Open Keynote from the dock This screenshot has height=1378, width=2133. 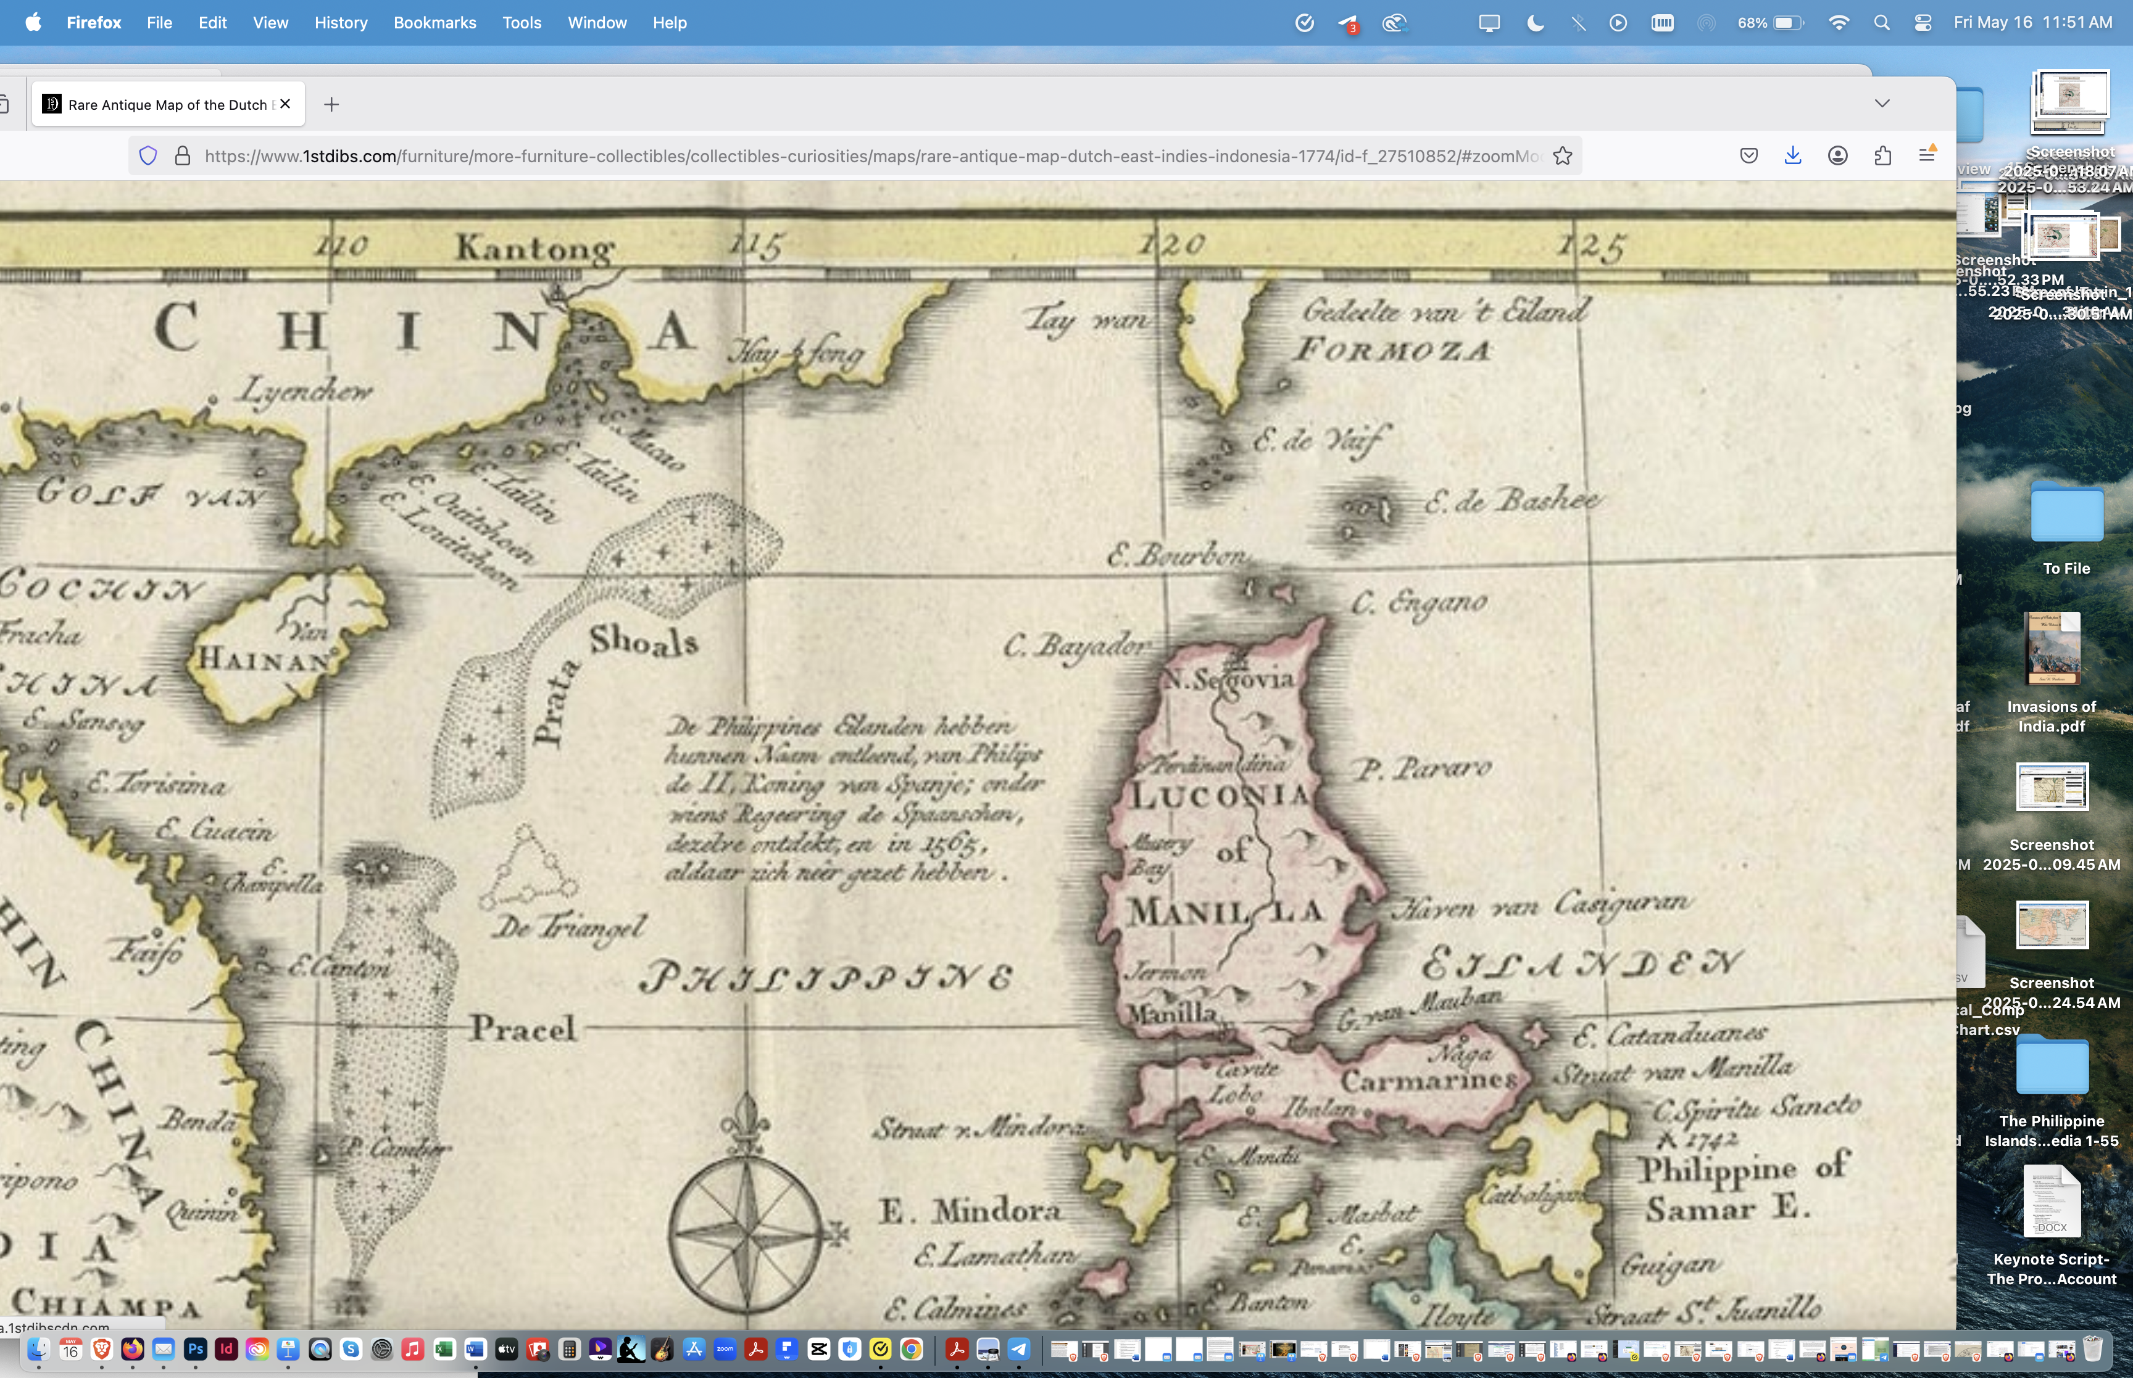[x=288, y=1350]
